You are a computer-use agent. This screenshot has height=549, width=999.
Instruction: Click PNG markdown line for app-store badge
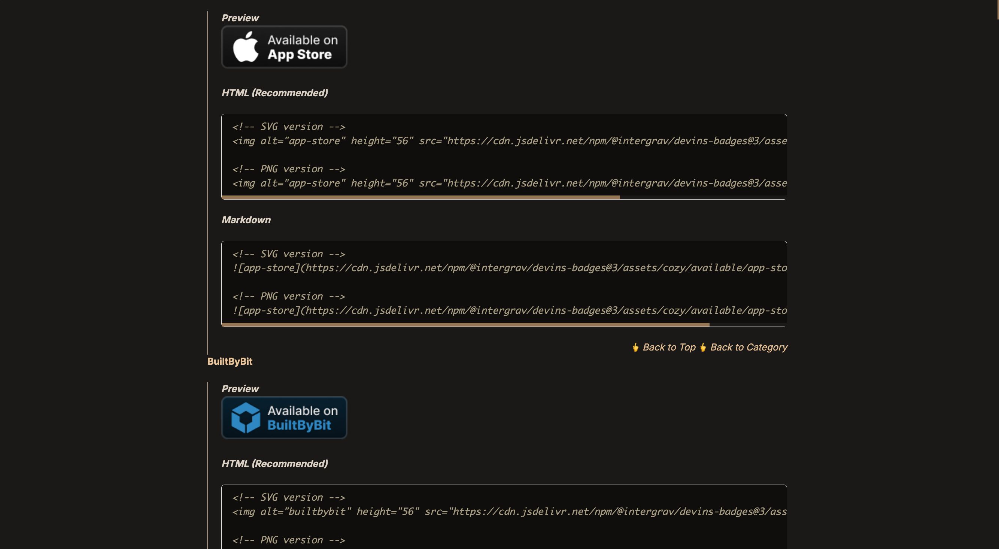point(509,310)
